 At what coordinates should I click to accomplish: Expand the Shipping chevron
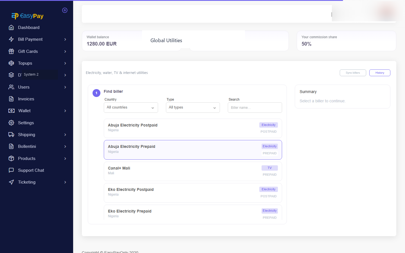(x=65, y=135)
